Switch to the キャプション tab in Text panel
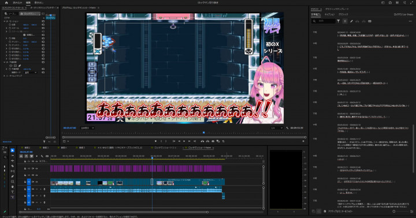Viewport: 416px width, 218px height. tap(329, 14)
